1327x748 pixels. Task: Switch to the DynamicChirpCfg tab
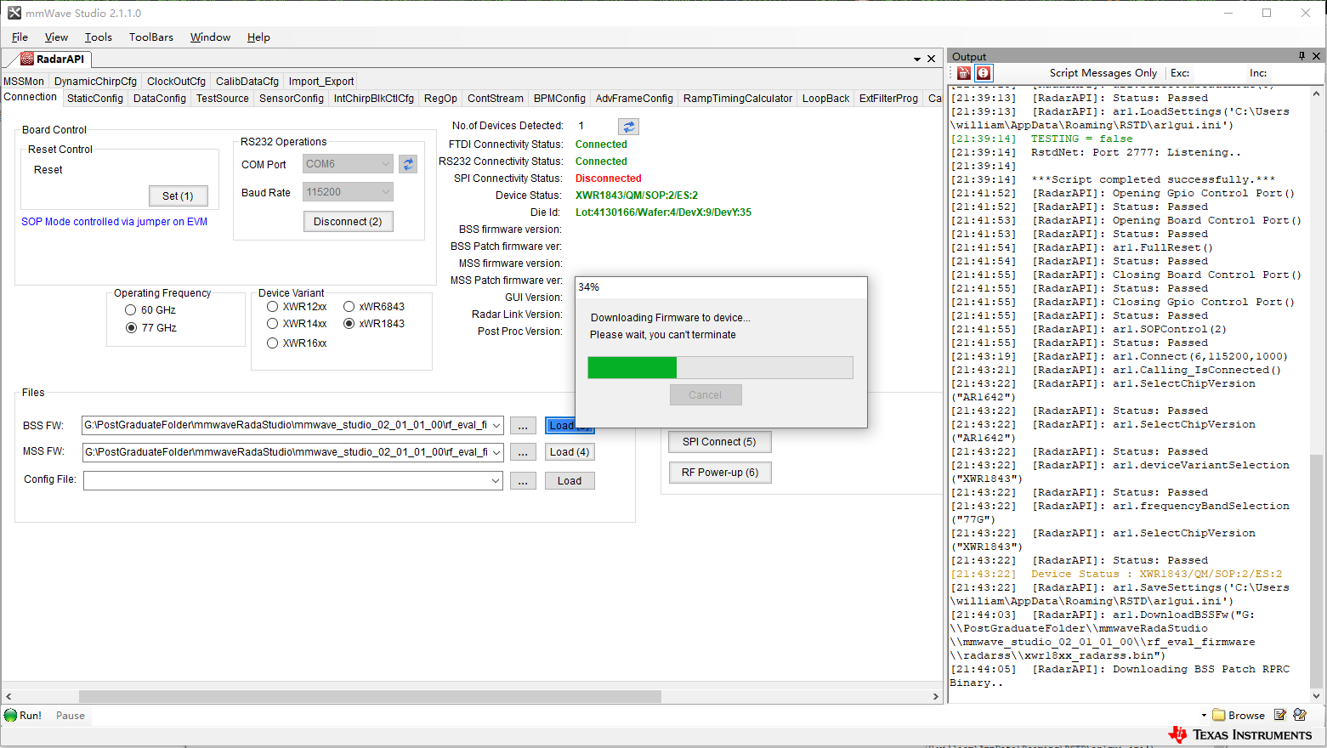point(95,82)
